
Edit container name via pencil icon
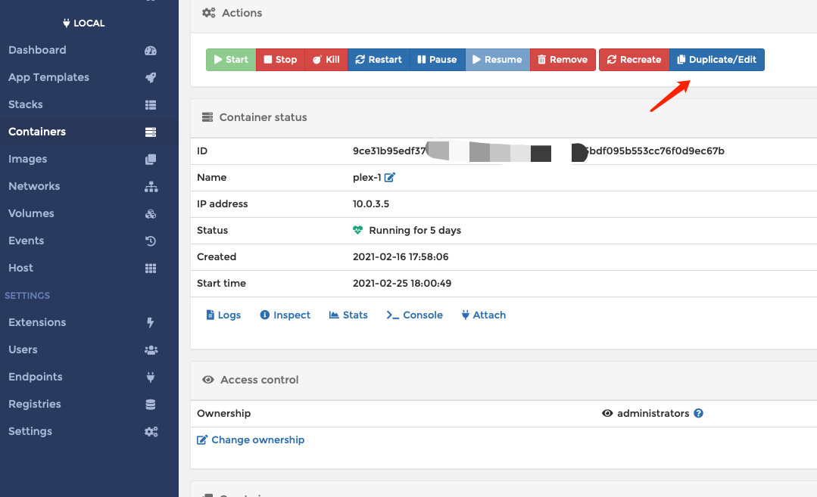click(x=390, y=178)
